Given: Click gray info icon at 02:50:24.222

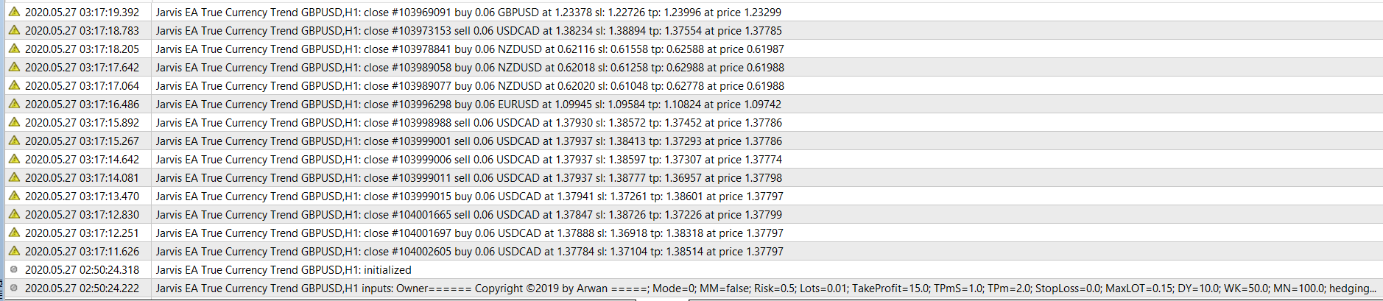Looking at the screenshot, I should tap(14, 288).
